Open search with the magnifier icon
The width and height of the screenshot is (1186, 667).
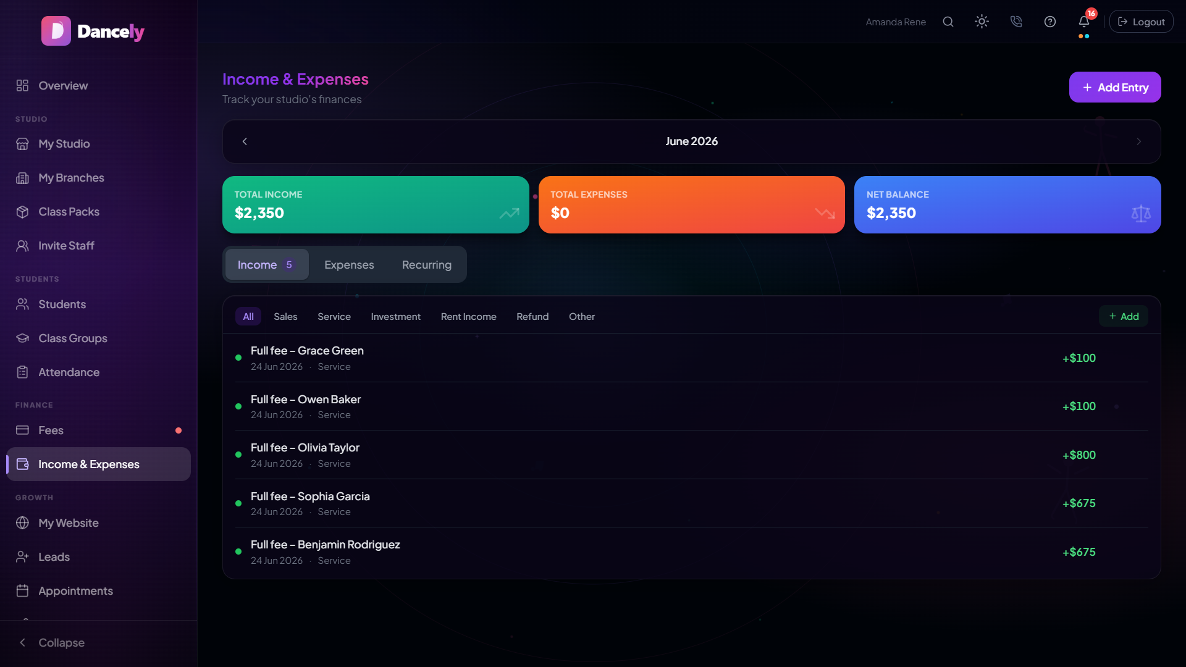(948, 22)
